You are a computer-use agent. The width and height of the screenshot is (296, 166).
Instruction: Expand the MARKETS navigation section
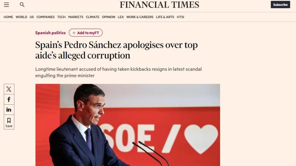tap(75, 17)
